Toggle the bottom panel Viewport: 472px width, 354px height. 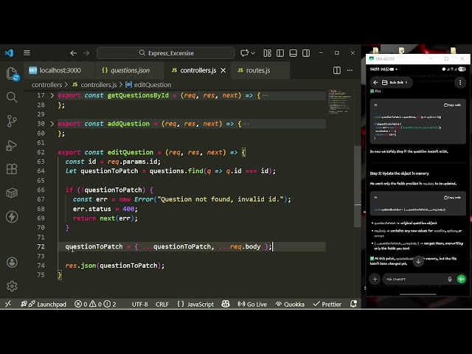click(294, 53)
